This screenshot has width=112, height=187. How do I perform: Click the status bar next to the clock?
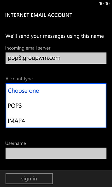point(50,4)
